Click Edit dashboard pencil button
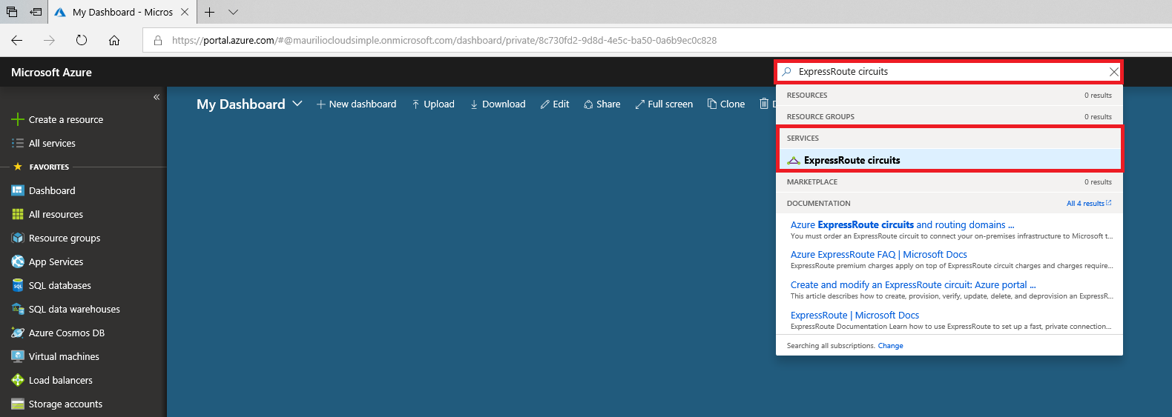The height and width of the screenshot is (417, 1172). [555, 104]
